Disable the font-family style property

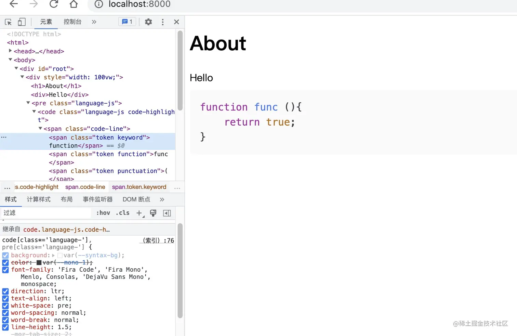point(5,270)
